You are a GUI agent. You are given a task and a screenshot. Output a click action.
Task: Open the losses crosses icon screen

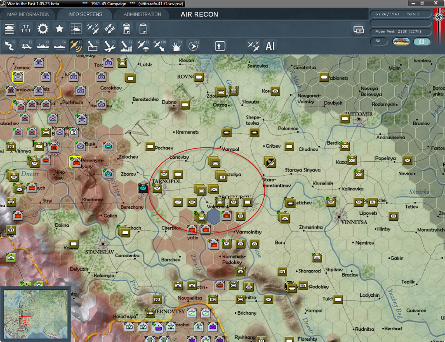click(26, 29)
